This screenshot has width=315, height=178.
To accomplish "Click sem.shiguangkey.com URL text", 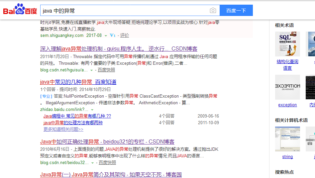I will [62, 36].
